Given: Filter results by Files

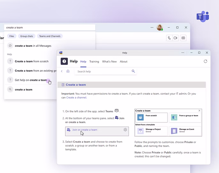Looking at the screenshot, I should tap(12, 36).
